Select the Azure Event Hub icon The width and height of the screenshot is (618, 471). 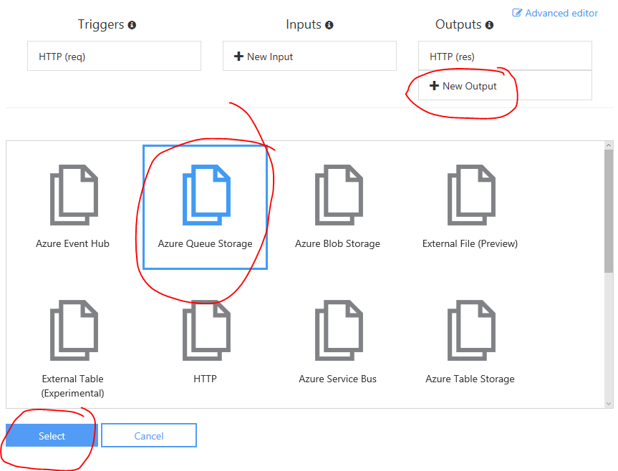[73, 195]
